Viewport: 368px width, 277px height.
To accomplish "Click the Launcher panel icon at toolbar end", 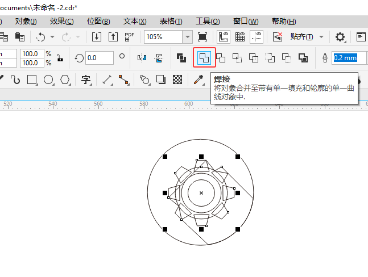I will point(361,37).
